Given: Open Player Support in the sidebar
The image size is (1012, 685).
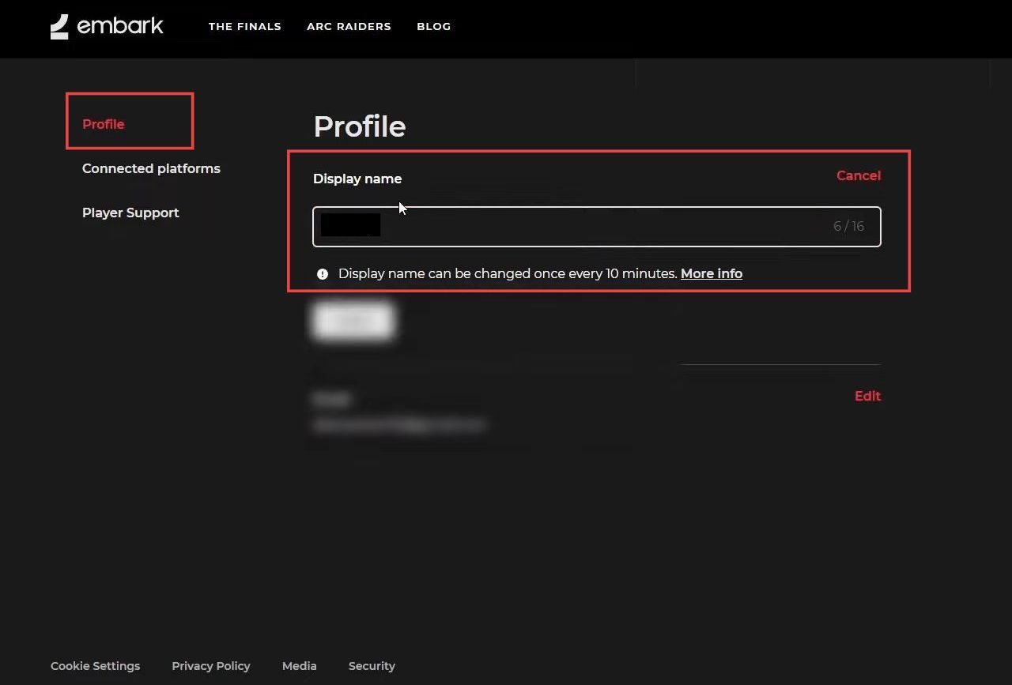Looking at the screenshot, I should click(x=130, y=213).
